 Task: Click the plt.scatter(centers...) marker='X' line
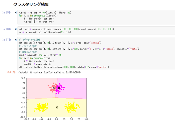coord(79,49)
